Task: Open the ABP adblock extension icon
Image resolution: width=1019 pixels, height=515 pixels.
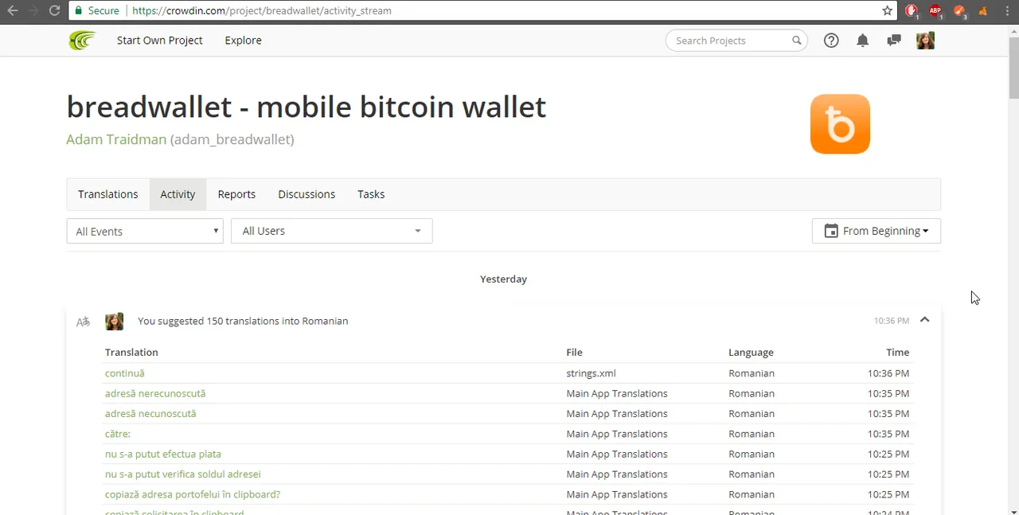Action: 935,10
